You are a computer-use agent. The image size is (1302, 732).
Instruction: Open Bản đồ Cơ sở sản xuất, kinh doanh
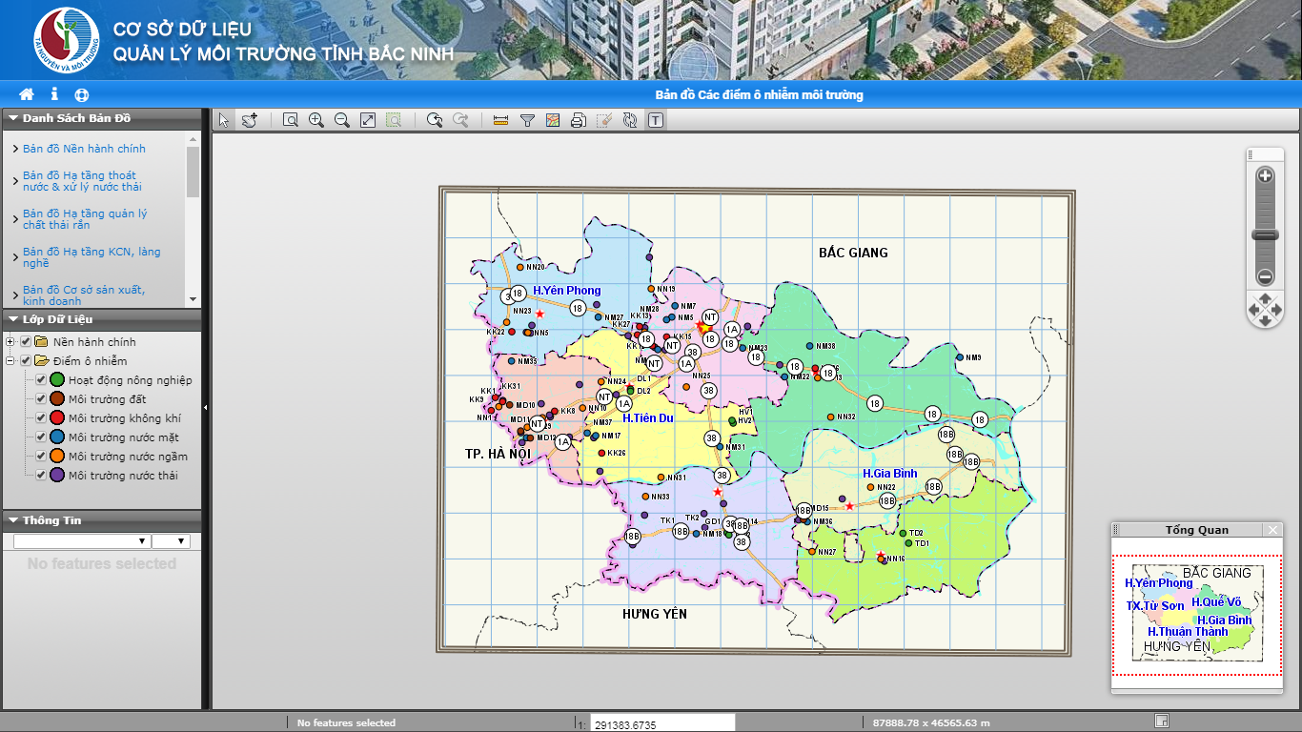click(84, 295)
